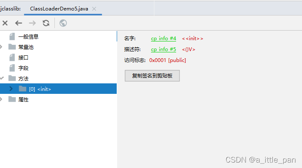Switch to the ClassLoaderDemo5.java tab
This screenshot has height=168, width=302.
[59, 9]
